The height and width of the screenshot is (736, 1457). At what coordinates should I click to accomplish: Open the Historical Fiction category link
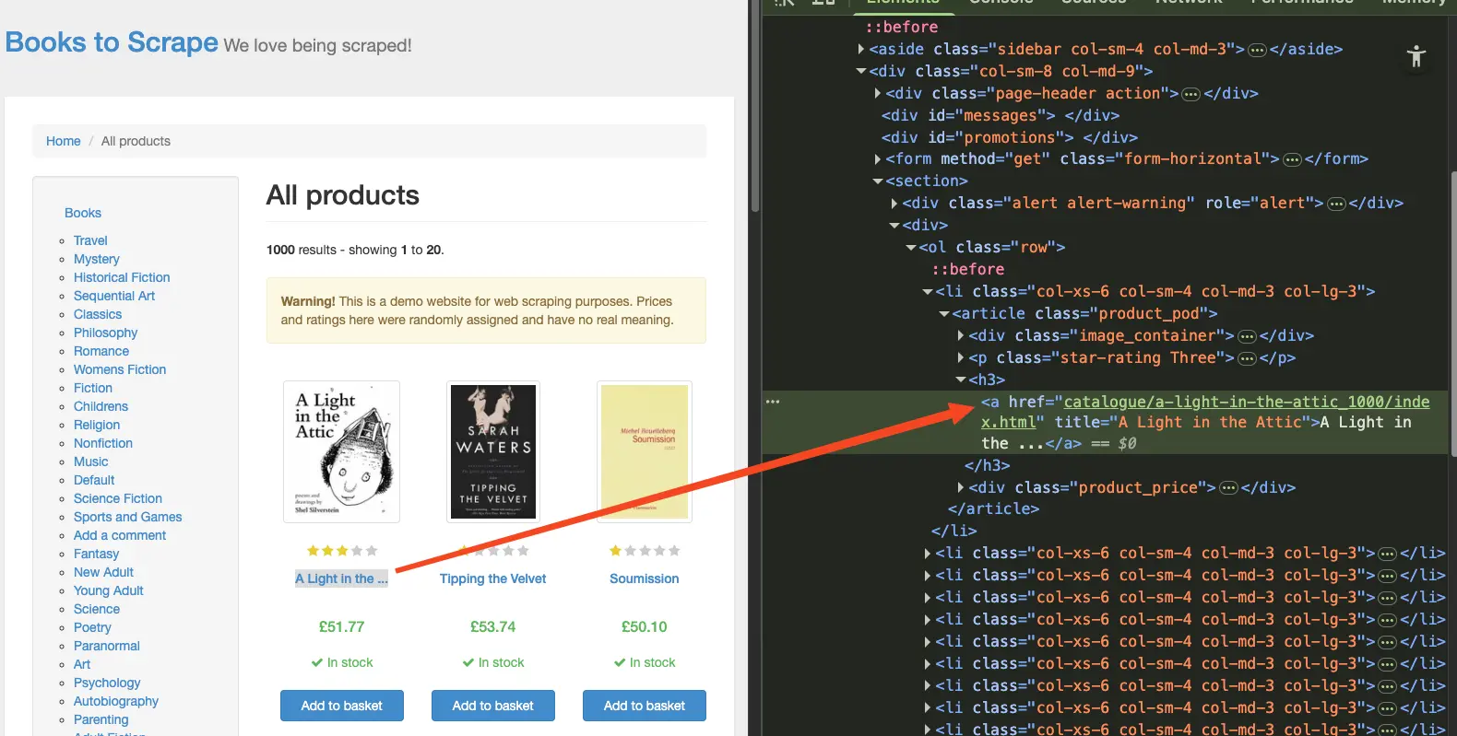coord(122,277)
